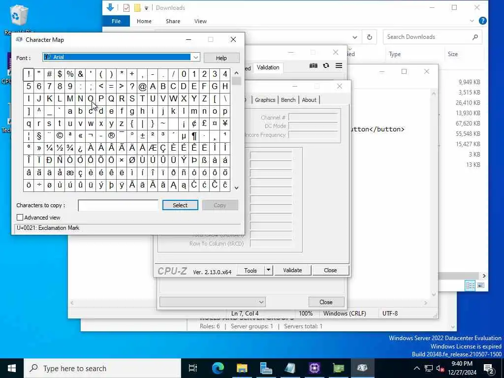Image resolution: width=504 pixels, height=378 pixels.
Task: Click the Select button in Character Map
Action: [x=180, y=205]
